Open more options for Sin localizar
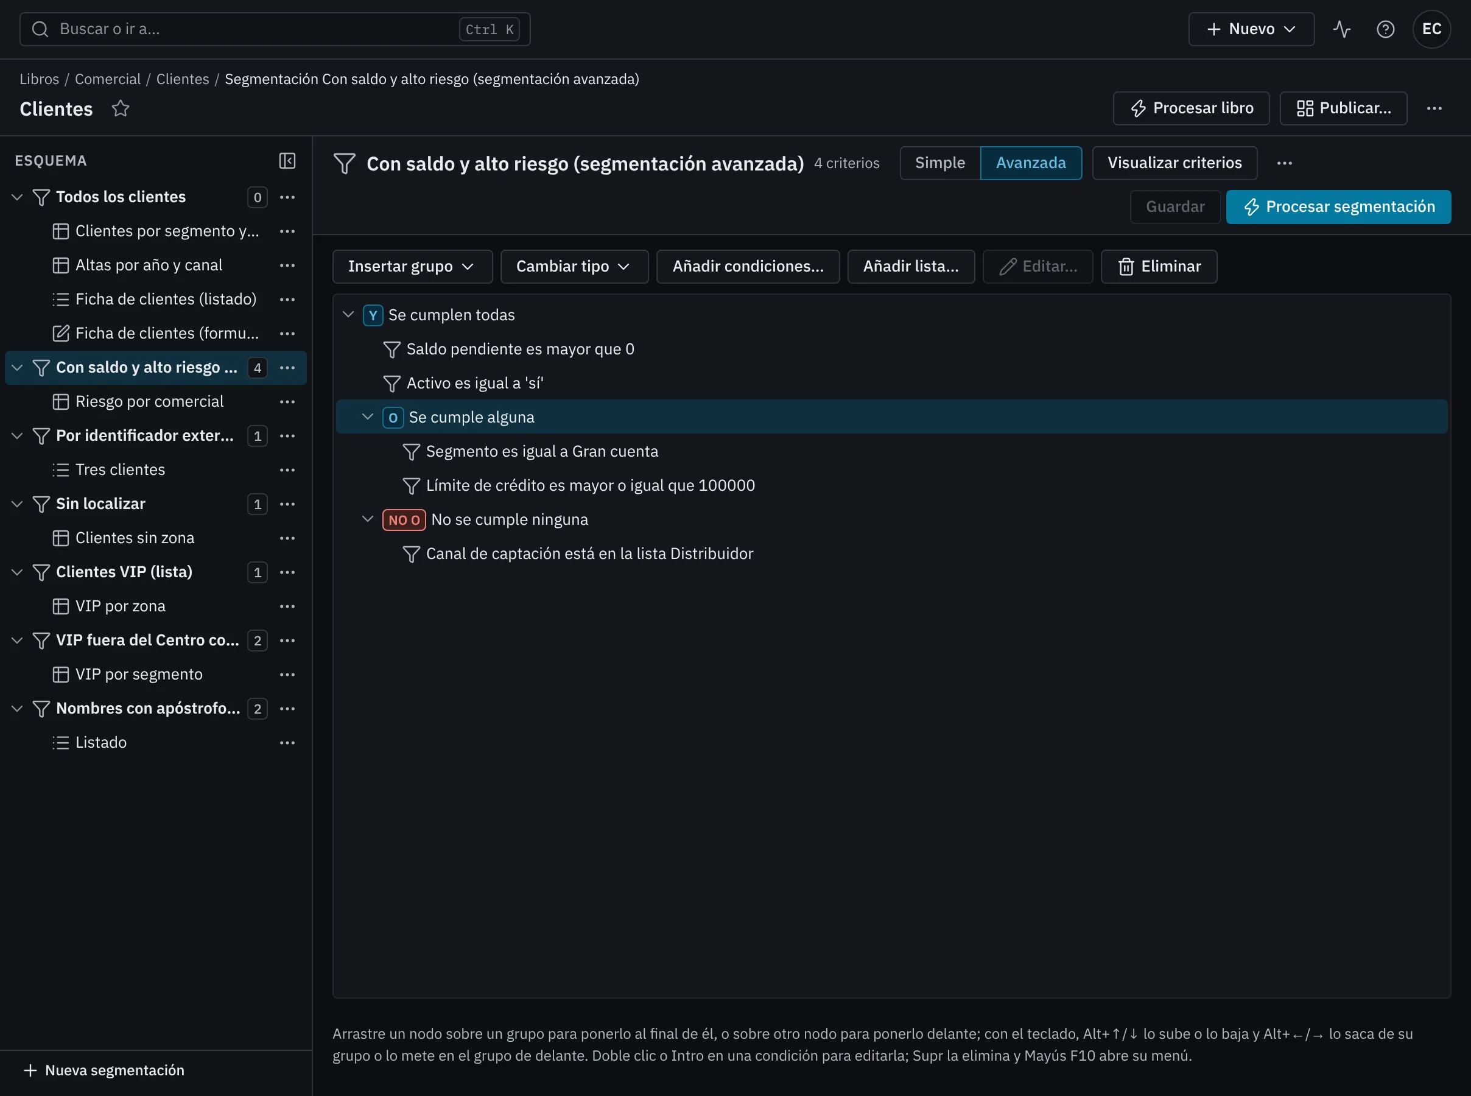 (287, 504)
